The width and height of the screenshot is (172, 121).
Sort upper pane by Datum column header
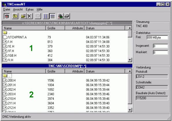105,28
